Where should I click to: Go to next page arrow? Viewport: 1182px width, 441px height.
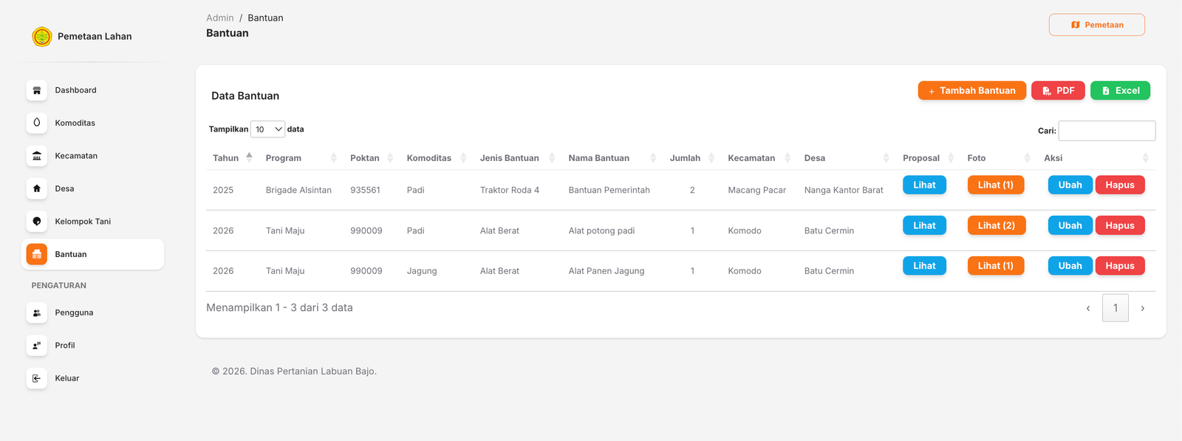(x=1143, y=308)
